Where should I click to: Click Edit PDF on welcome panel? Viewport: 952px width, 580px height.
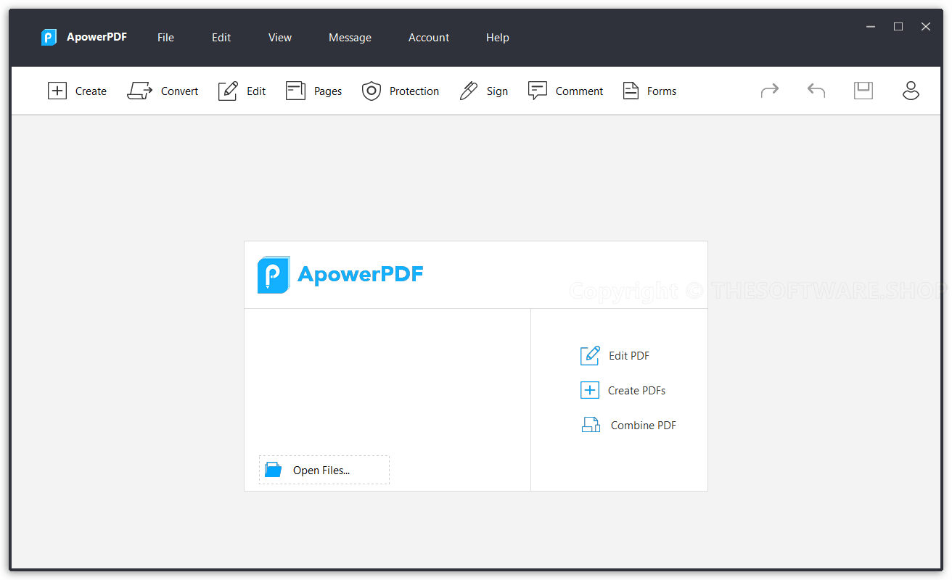click(615, 356)
